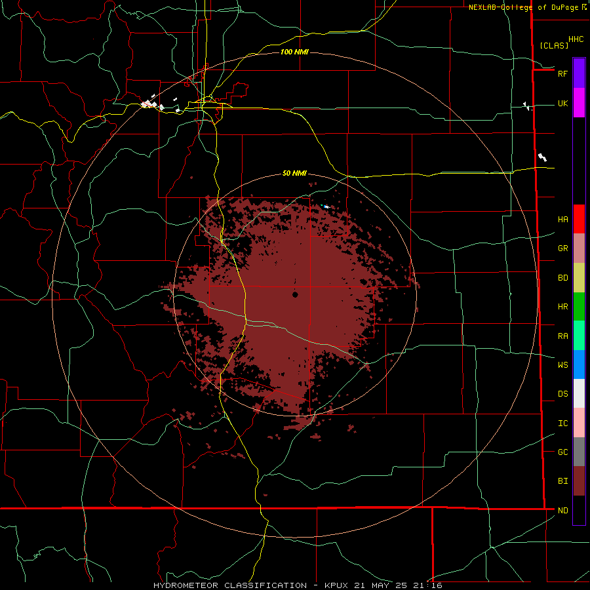The width and height of the screenshot is (590, 590).
Task: Click the RA mint-green legend swatch
Action: [579, 336]
